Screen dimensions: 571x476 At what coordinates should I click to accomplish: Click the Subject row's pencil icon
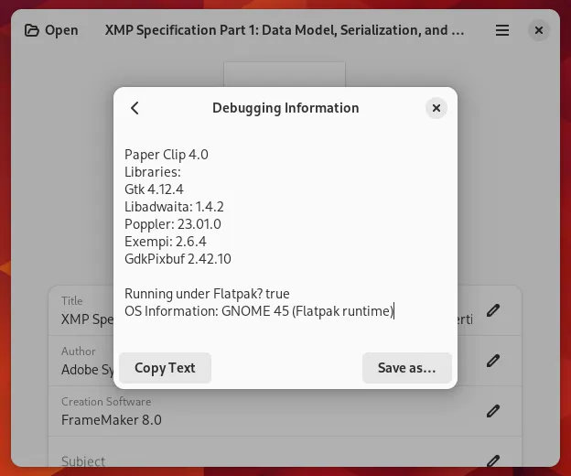[493, 460]
